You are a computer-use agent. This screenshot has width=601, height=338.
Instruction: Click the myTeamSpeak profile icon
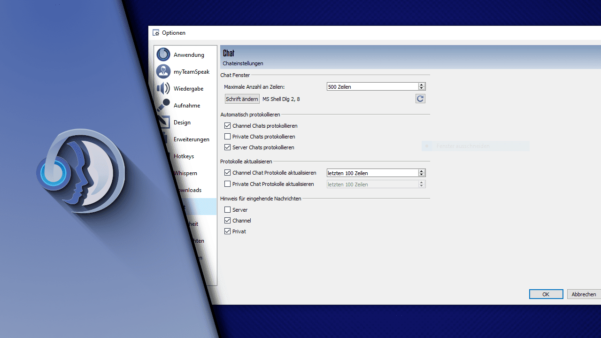(163, 71)
